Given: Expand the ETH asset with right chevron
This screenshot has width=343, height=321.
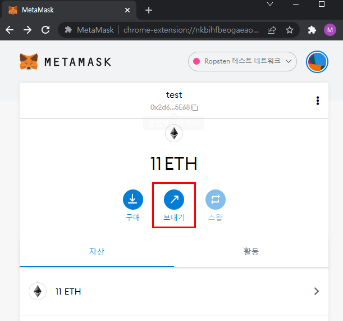Looking at the screenshot, I should pyautogui.click(x=316, y=291).
